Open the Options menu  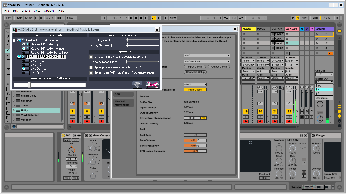point(49,11)
